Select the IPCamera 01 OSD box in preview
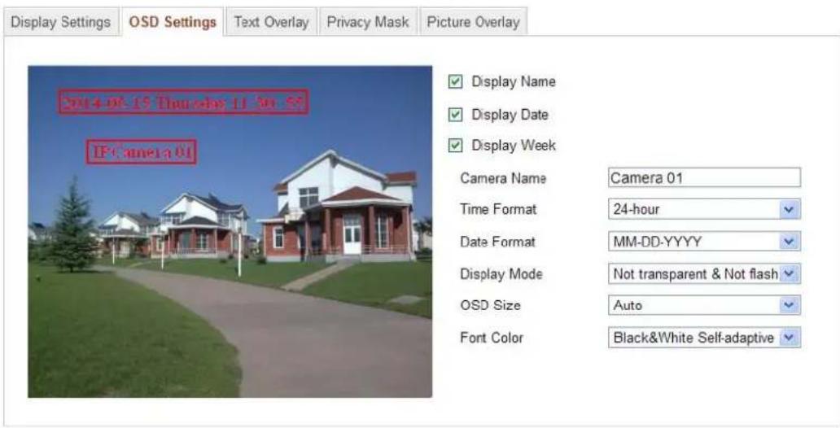Screen dimensions: 840x428 (x=142, y=152)
